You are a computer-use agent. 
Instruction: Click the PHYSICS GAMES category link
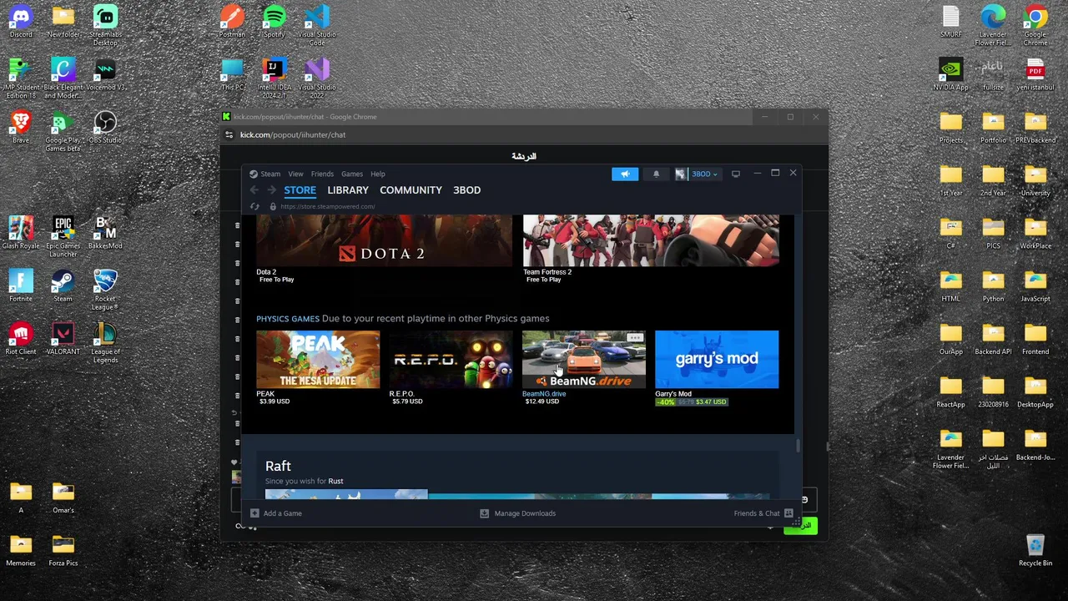[288, 318]
